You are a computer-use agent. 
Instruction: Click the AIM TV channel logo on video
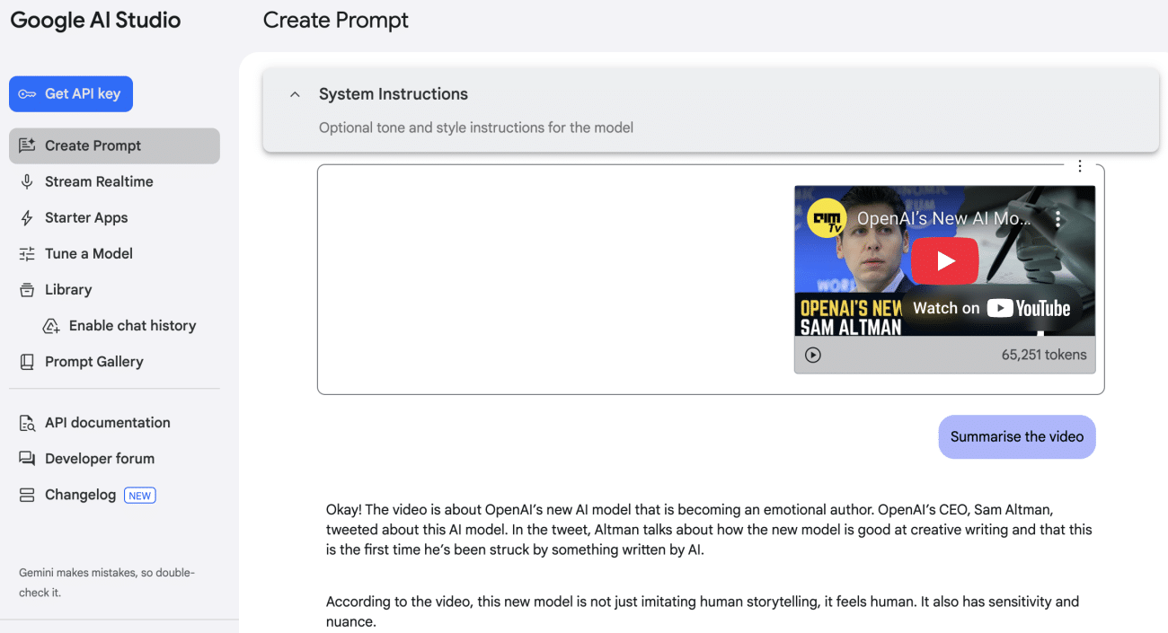click(827, 218)
